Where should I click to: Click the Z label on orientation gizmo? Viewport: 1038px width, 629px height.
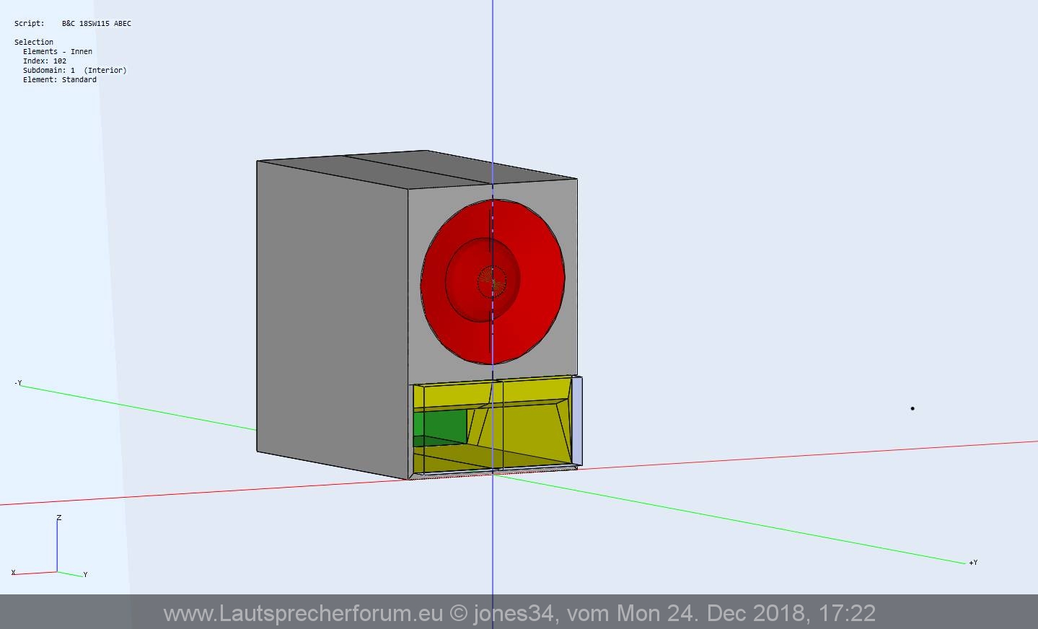click(x=59, y=518)
